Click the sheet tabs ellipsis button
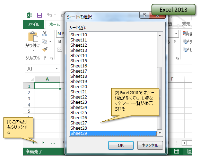The image size is (200, 158). 53,143
